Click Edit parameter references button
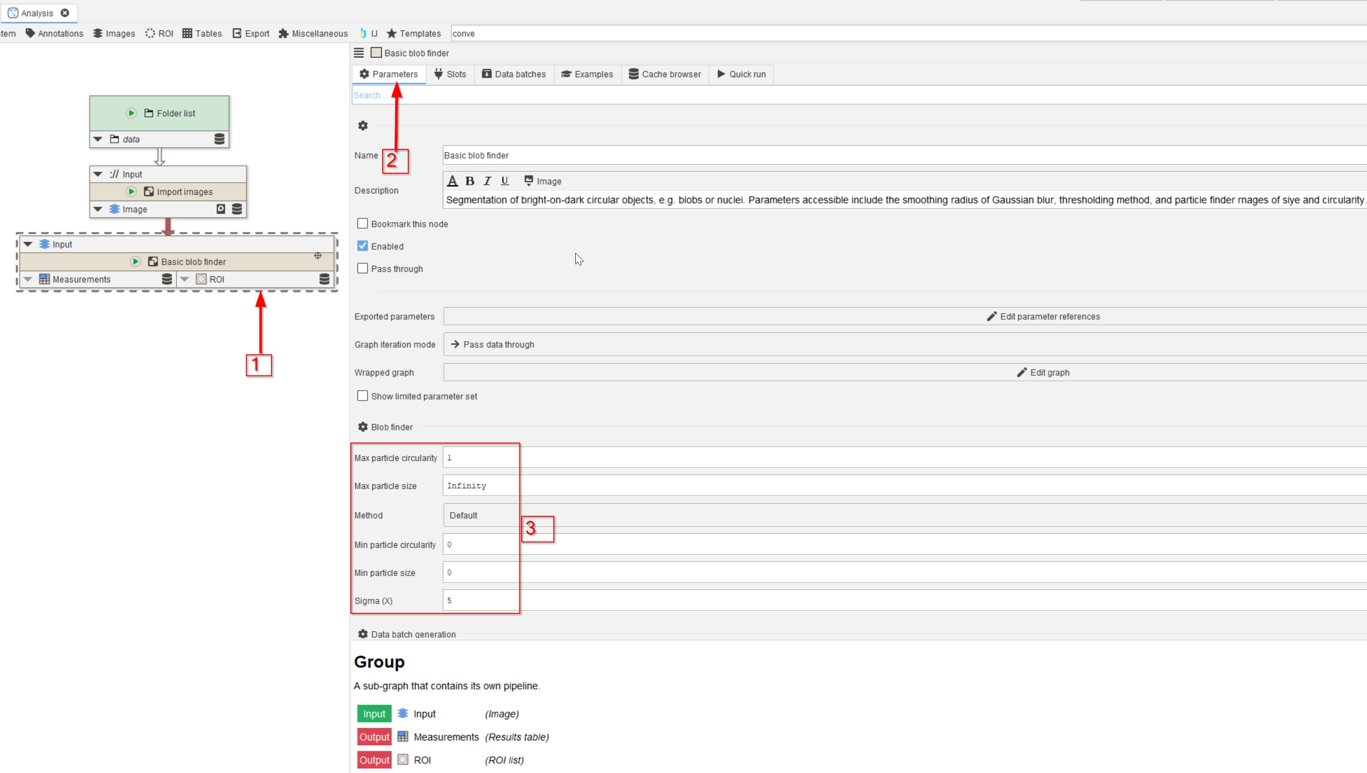Image resolution: width=1367 pixels, height=773 pixels. [x=1043, y=316]
